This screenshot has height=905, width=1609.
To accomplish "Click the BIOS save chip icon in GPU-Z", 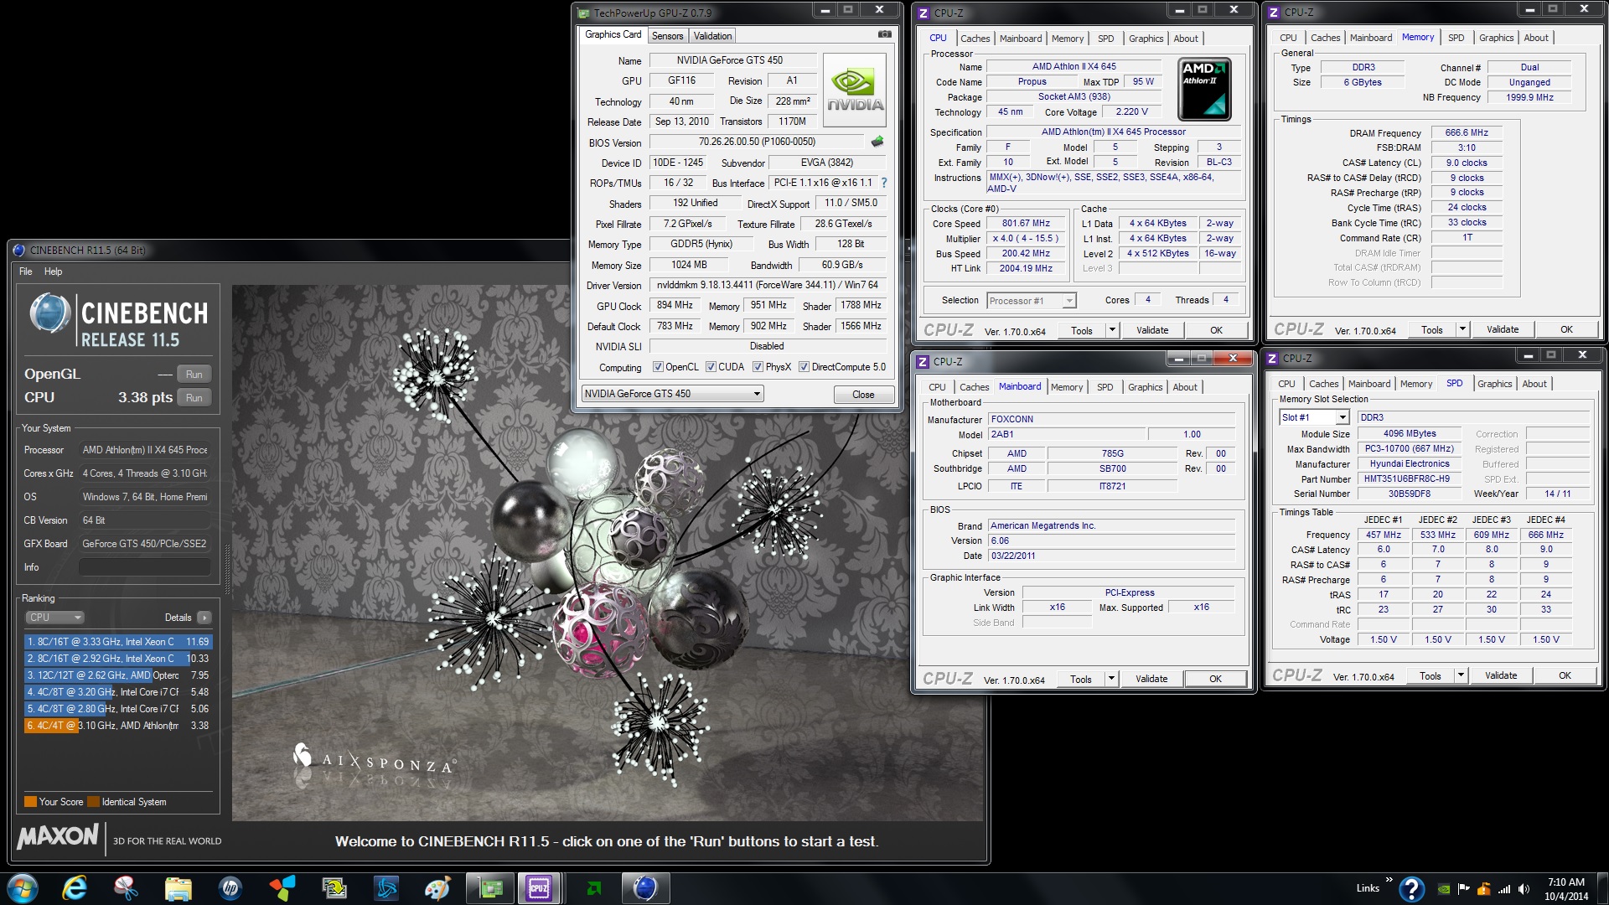I will (877, 142).
